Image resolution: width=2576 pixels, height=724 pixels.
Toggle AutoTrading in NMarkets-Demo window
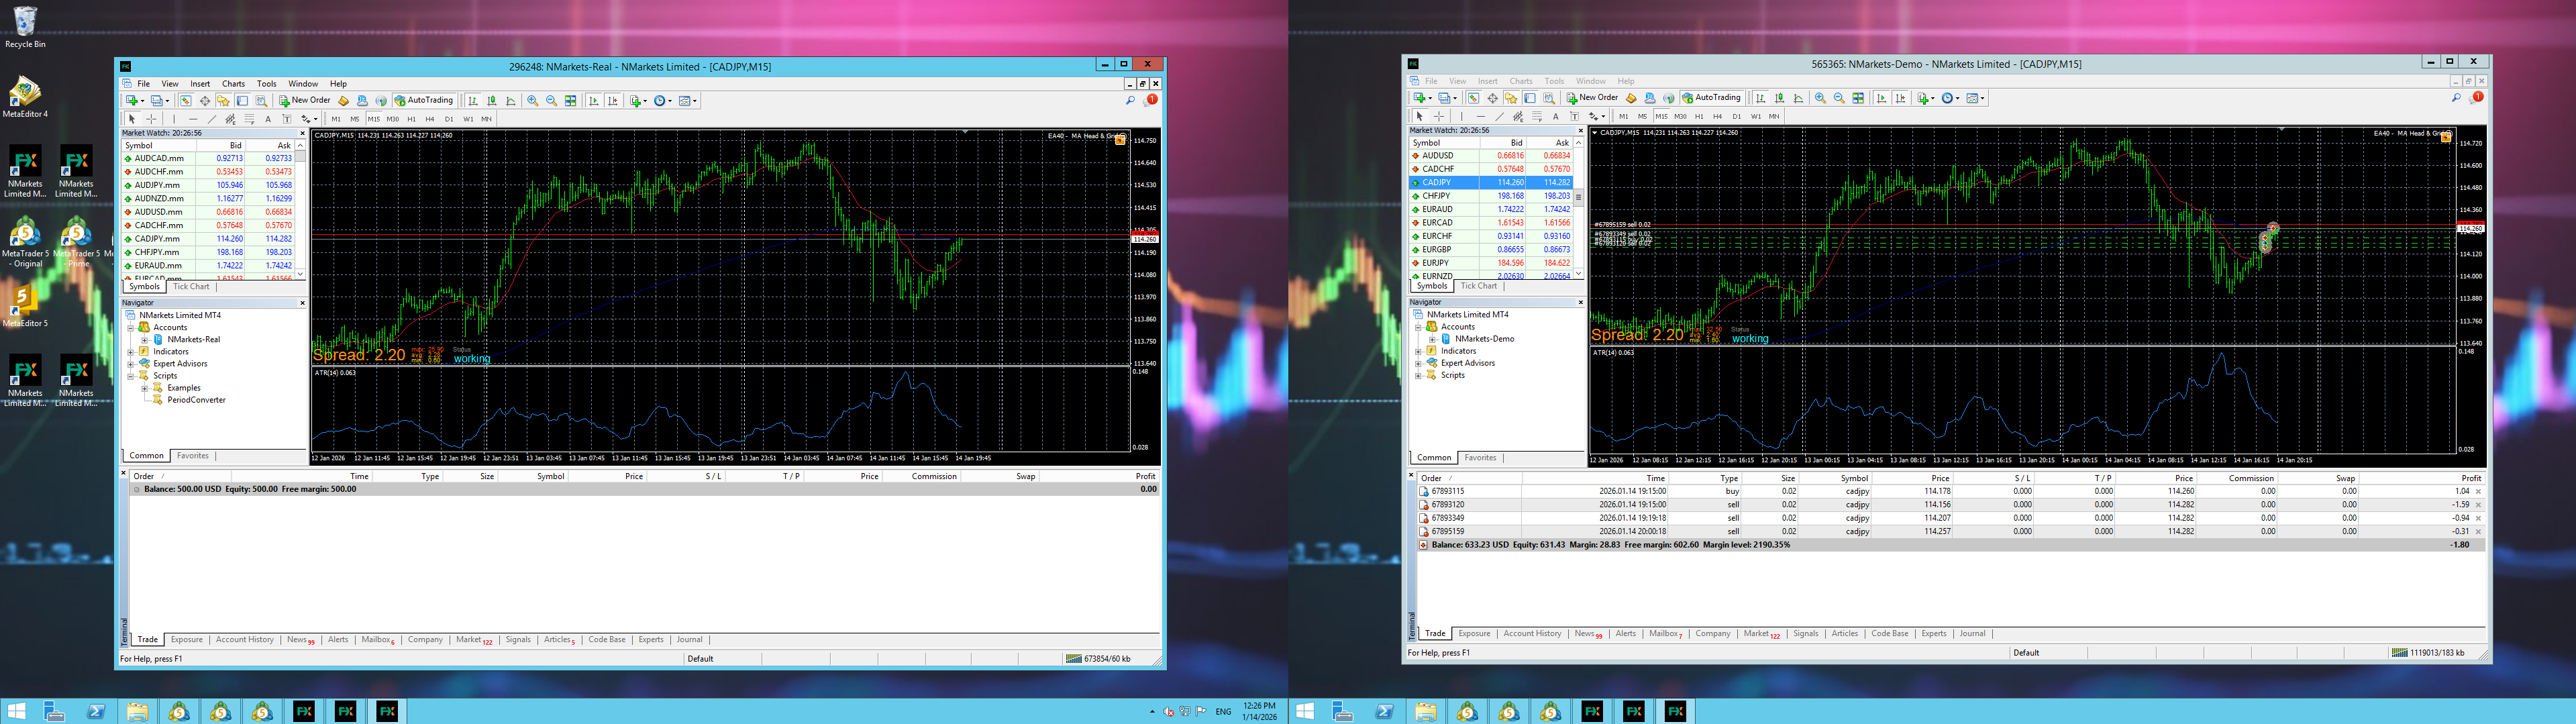coord(1713,98)
